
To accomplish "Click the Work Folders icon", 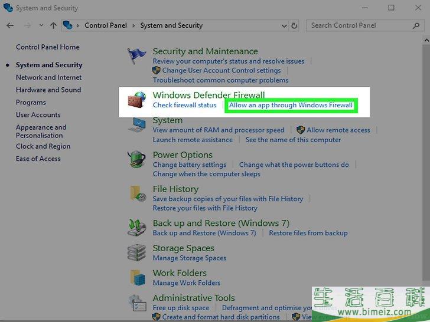I will (137, 278).
